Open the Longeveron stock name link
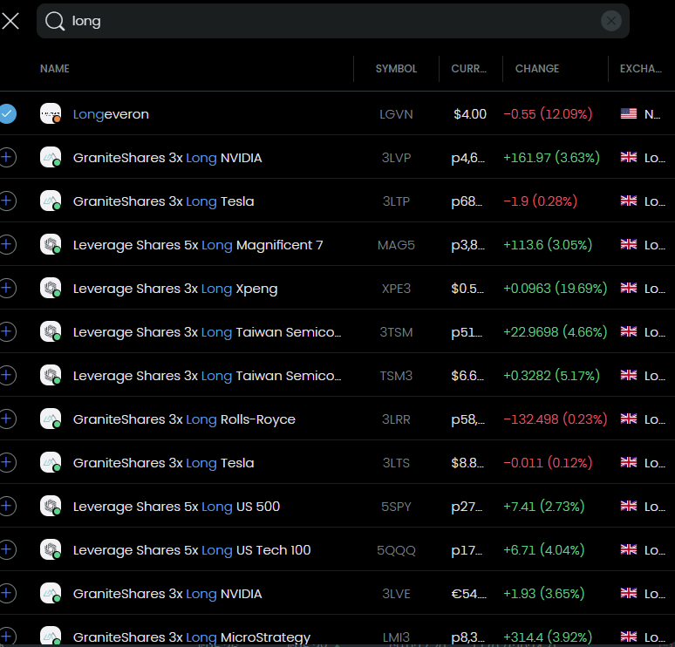The width and height of the screenshot is (675, 647). (x=111, y=114)
